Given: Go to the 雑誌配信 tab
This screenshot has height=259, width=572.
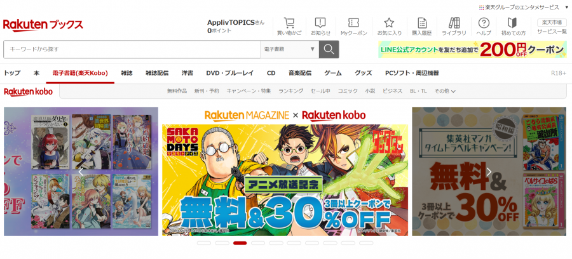Looking at the screenshot, I should click(x=157, y=73).
